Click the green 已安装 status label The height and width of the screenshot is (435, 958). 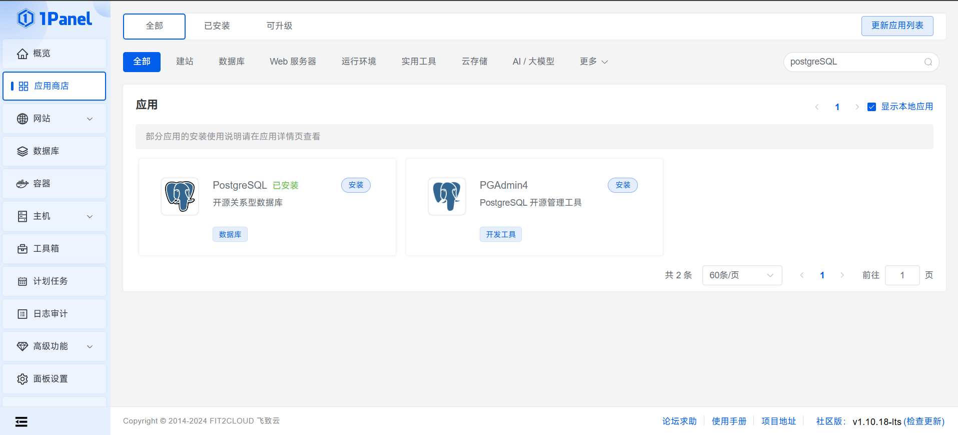point(286,185)
